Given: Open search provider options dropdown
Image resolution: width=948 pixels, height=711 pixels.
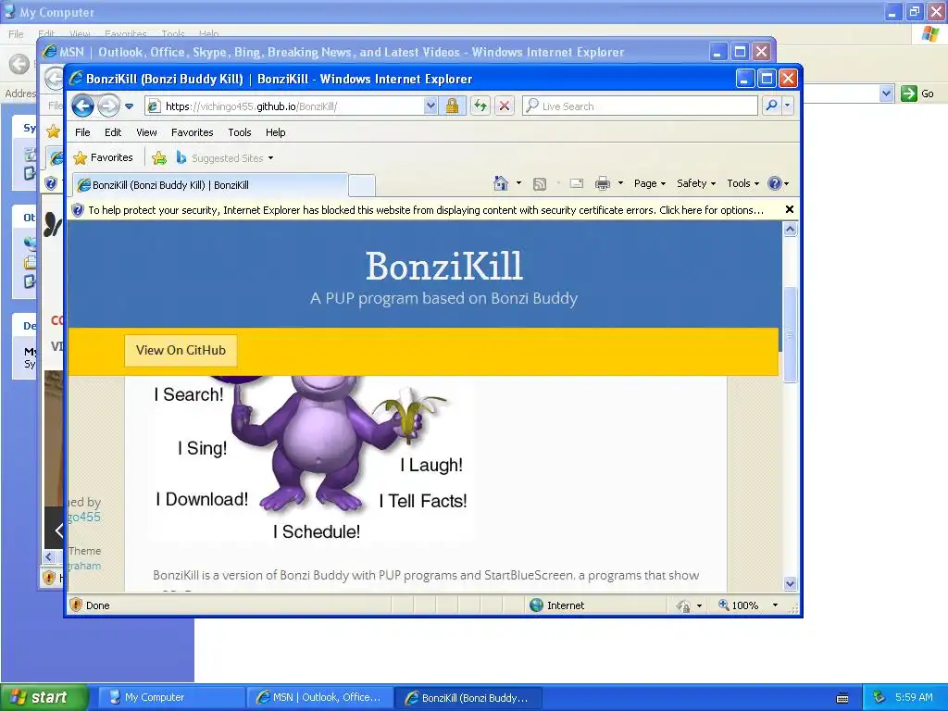Looking at the screenshot, I should pos(787,106).
